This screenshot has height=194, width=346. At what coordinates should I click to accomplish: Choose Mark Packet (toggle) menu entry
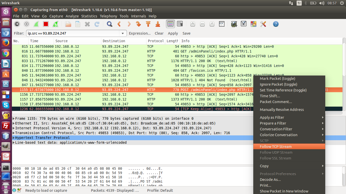point(289,79)
